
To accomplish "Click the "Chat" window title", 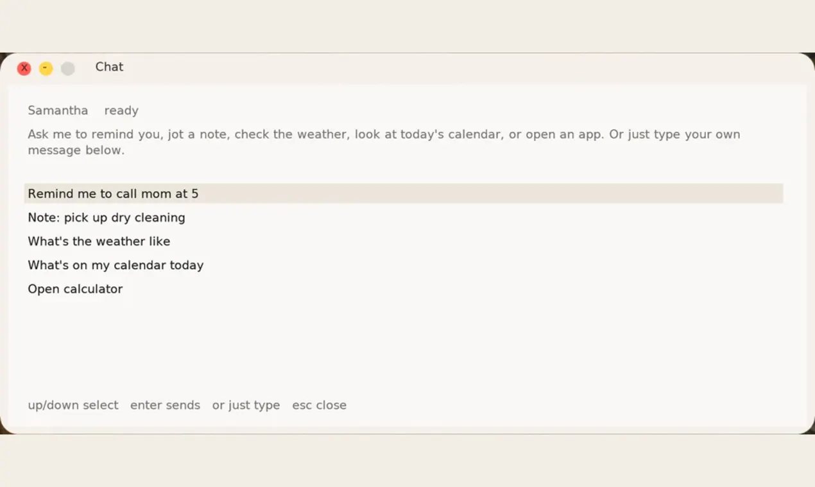I will [x=109, y=67].
